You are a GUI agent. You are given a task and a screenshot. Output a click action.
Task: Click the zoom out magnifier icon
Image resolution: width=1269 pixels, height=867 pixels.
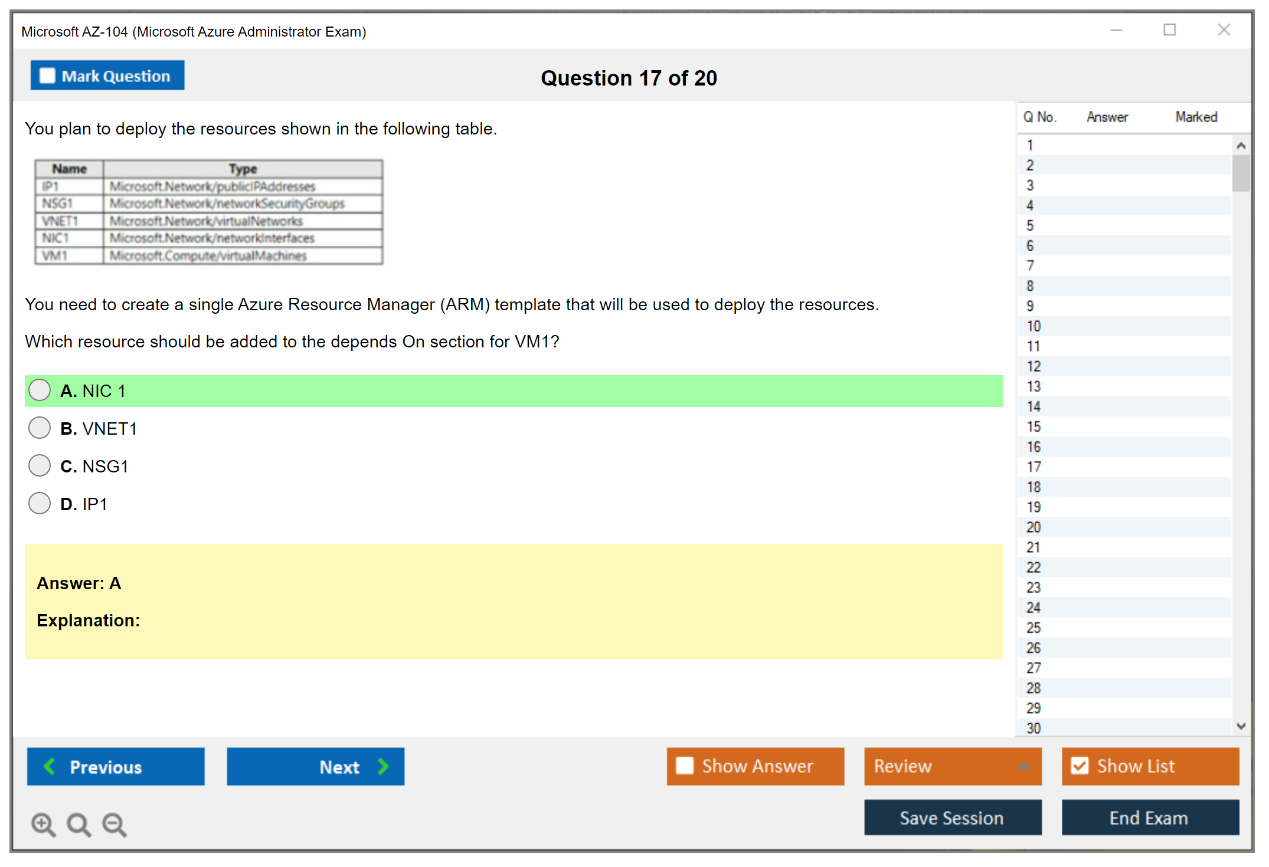coord(114,824)
